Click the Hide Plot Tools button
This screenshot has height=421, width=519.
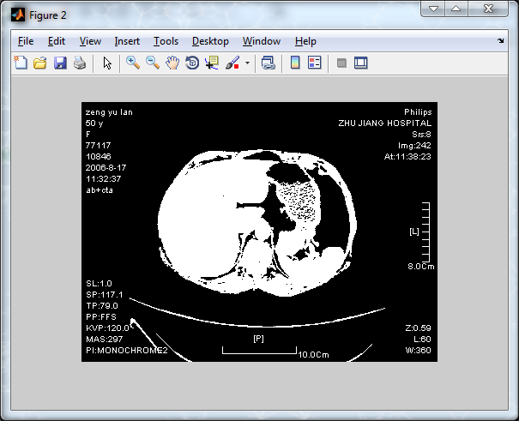341,63
